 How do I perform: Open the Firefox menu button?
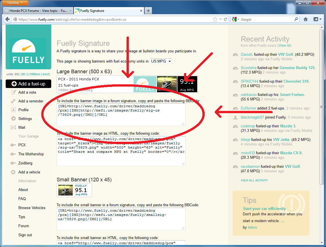14,3
